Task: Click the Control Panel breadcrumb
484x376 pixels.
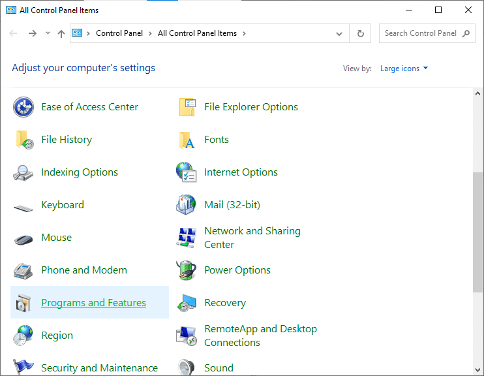Action: (118, 33)
